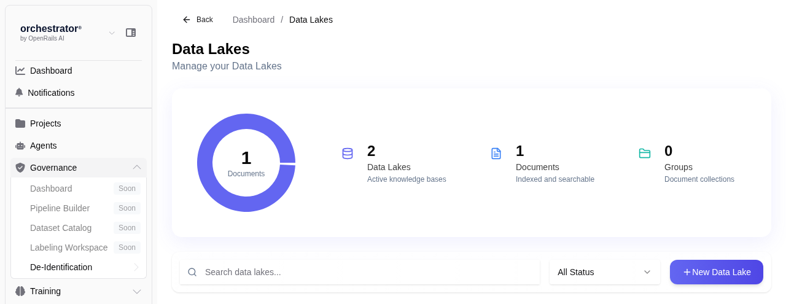Viewport: 786px width, 304px height.
Task: Click the Soon badge next to Pipeline Builder
Action: pos(127,208)
